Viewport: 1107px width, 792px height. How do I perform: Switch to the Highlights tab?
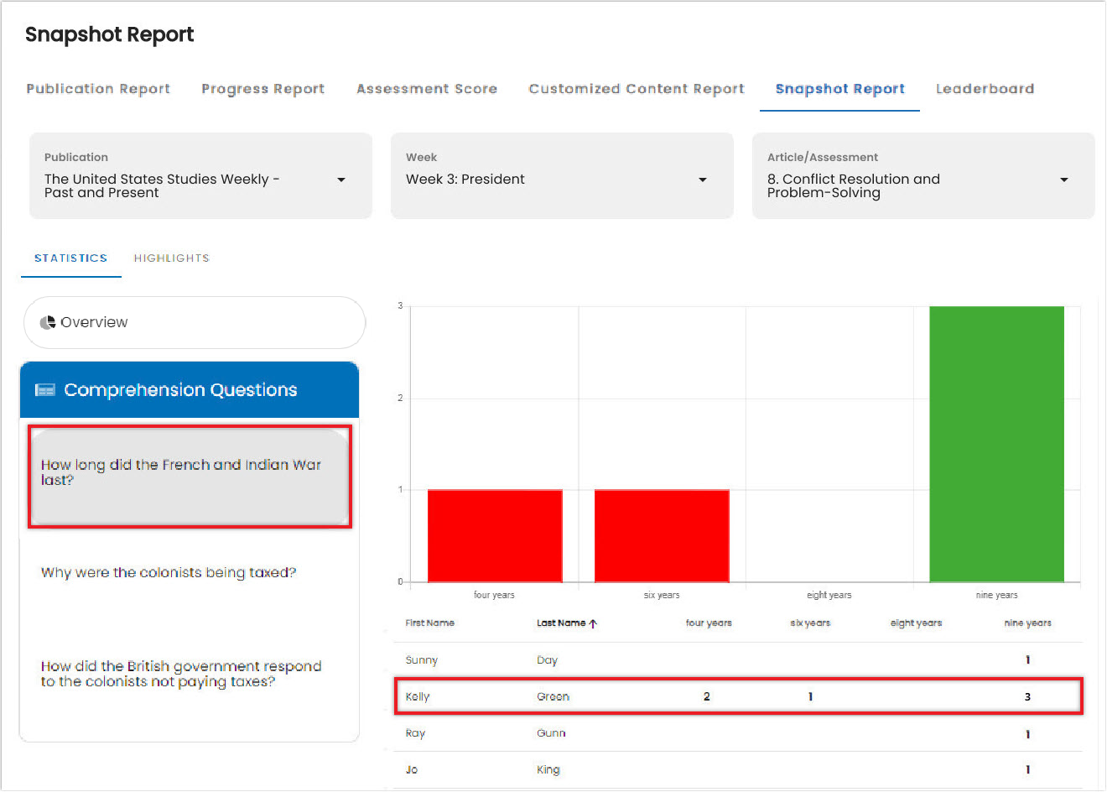point(171,258)
